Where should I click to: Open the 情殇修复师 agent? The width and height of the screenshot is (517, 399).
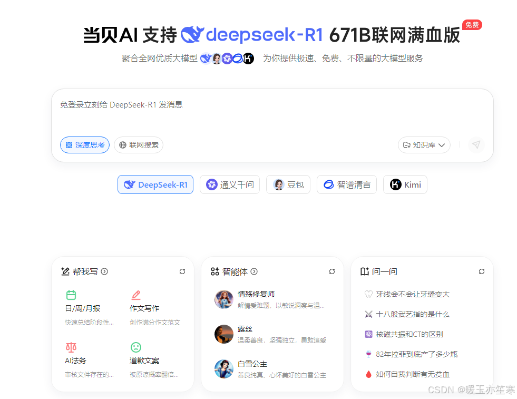[272, 299]
